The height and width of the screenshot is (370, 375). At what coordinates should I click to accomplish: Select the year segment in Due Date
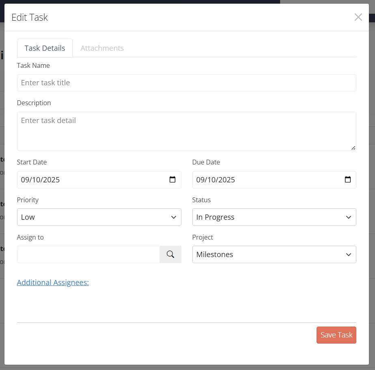tap(226, 180)
